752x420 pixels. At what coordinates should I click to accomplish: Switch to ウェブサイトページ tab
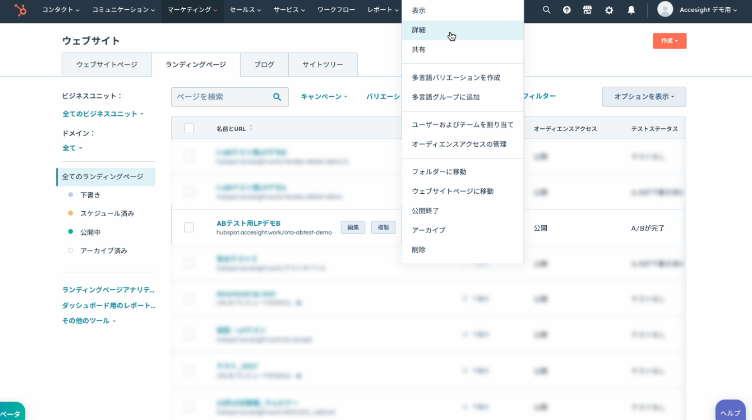point(107,64)
